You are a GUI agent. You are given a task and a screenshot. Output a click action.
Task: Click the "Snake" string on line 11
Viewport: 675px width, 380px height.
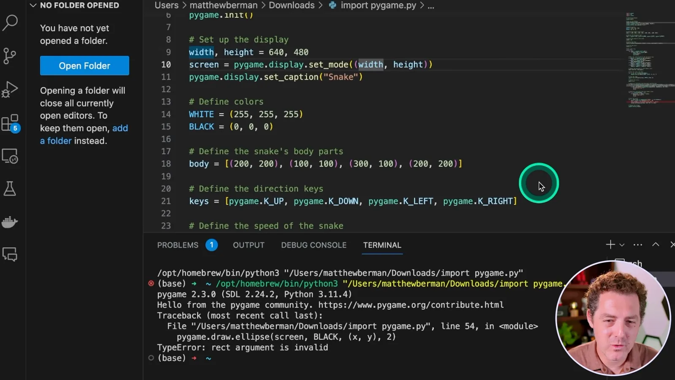[340, 77]
